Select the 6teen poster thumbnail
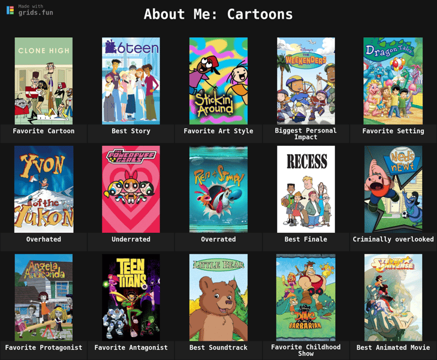Screen dimensions: 437x360 (131, 81)
